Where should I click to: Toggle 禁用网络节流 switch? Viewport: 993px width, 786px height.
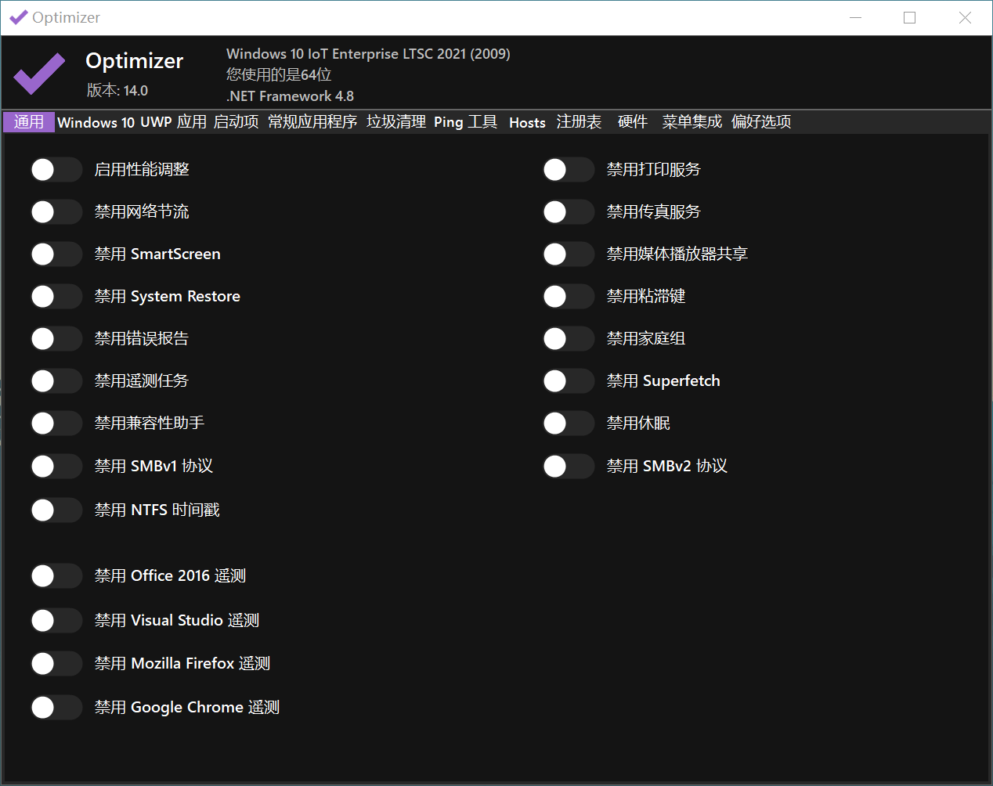click(56, 212)
